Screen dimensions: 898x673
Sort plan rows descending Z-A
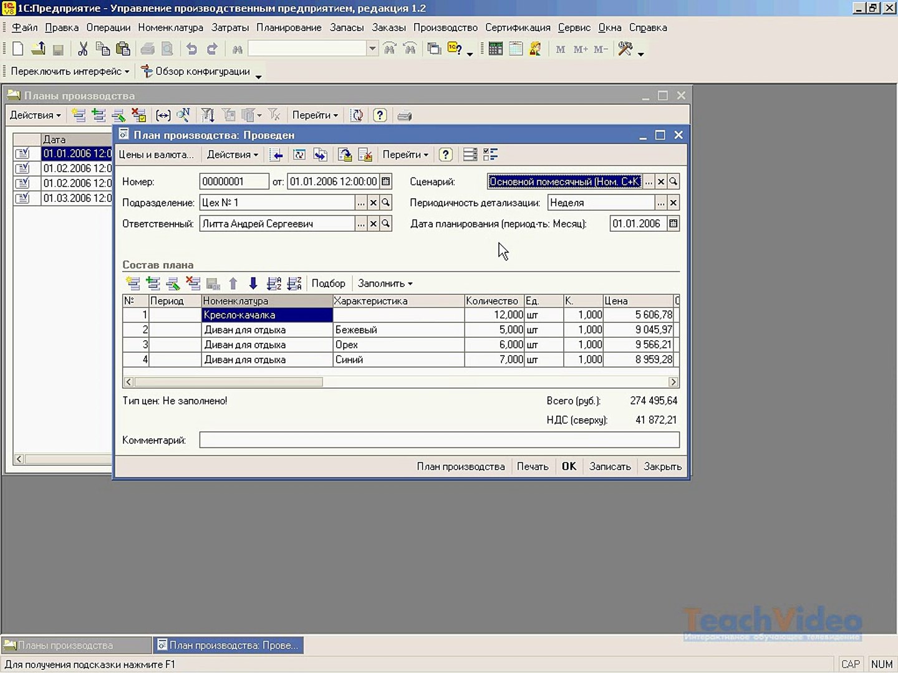pyautogui.click(x=294, y=284)
